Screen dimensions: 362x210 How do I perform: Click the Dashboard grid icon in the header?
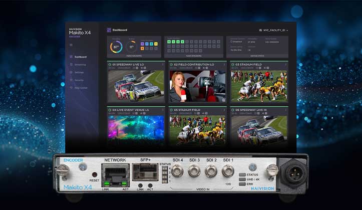pos(109,30)
